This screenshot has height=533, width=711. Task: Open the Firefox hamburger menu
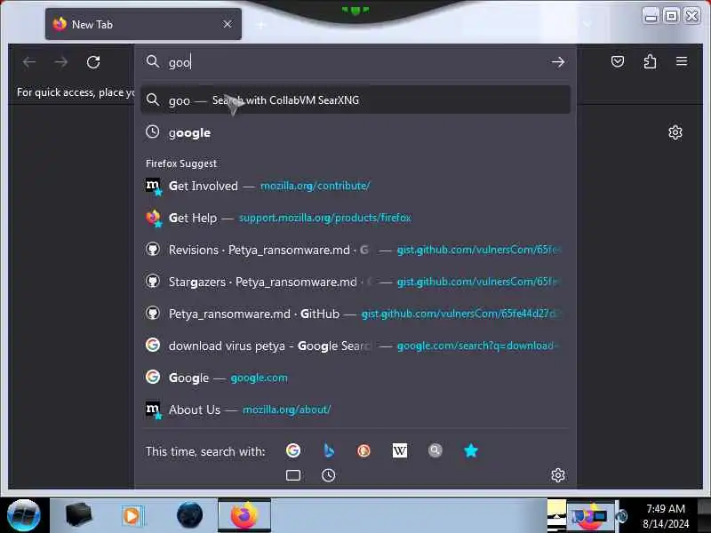click(x=682, y=61)
